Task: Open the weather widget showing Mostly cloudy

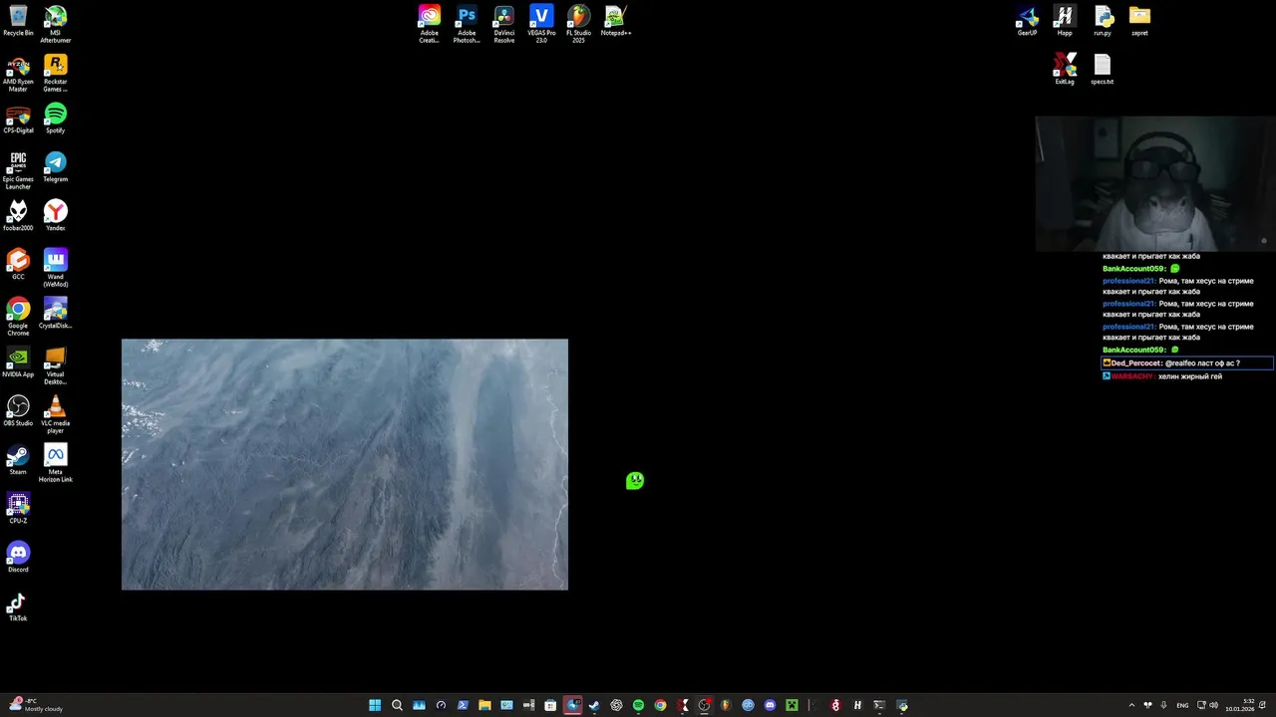Action: point(36,705)
